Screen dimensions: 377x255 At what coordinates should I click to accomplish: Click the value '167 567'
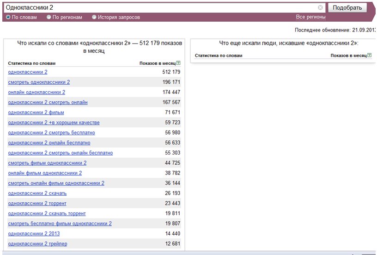171,102
